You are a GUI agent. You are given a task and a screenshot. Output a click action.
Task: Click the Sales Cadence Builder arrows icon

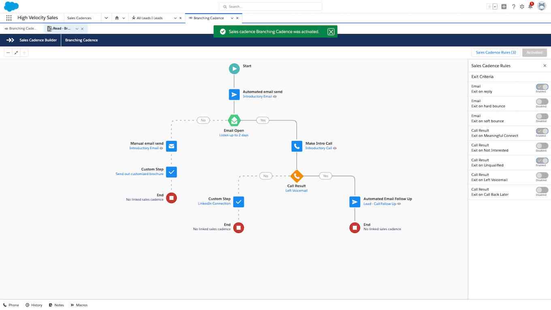[11, 40]
